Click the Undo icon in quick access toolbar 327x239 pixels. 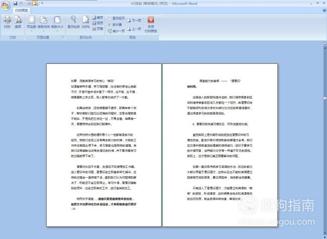coord(21,3)
